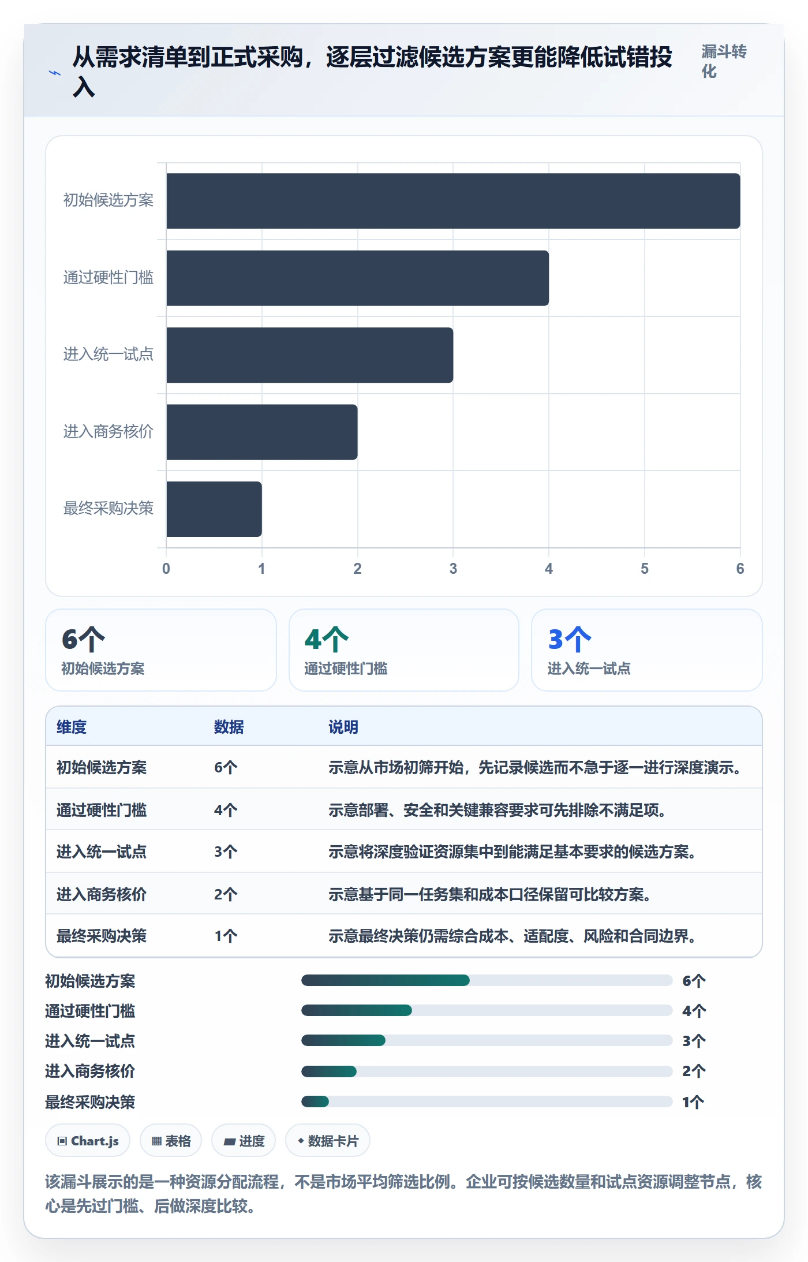Click the 6个 初始候选方案 data card

[x=161, y=650]
